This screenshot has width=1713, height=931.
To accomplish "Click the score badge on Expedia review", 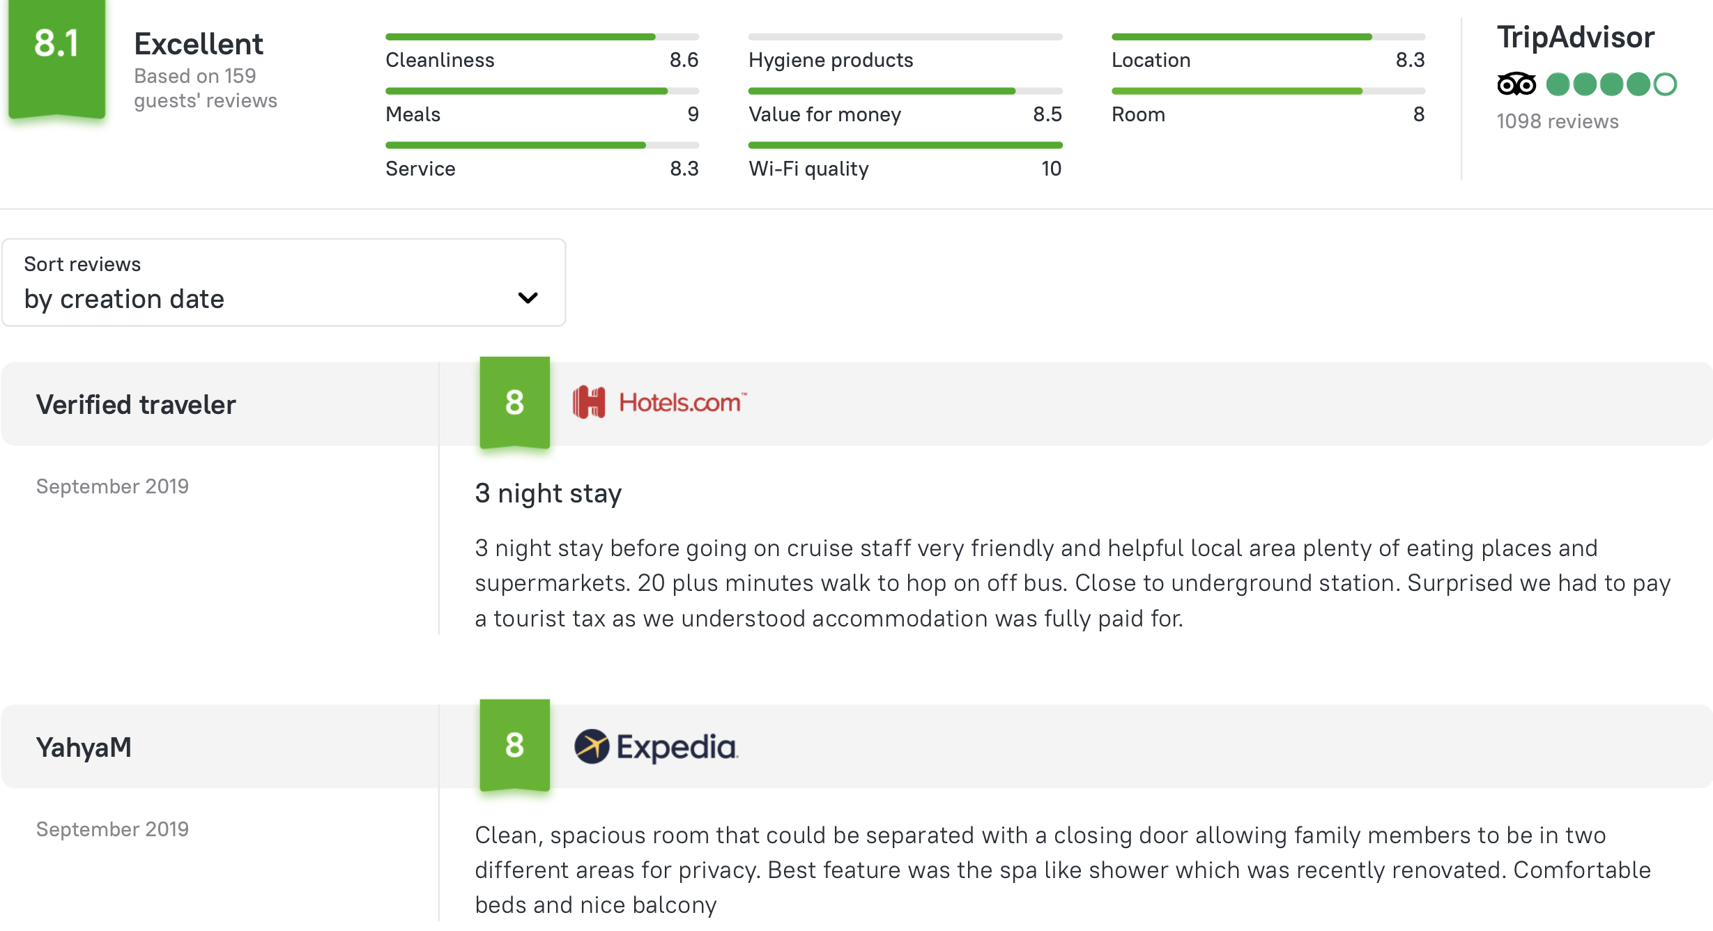I will tap(514, 746).
